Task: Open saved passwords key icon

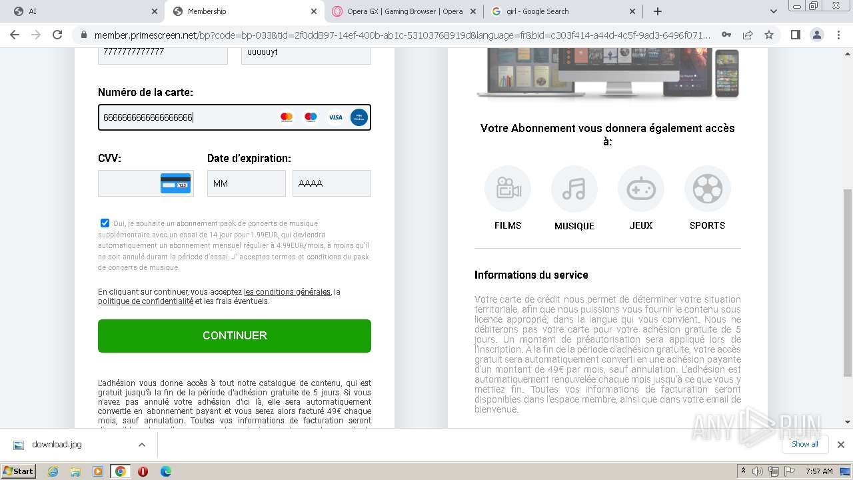Action: (x=726, y=35)
